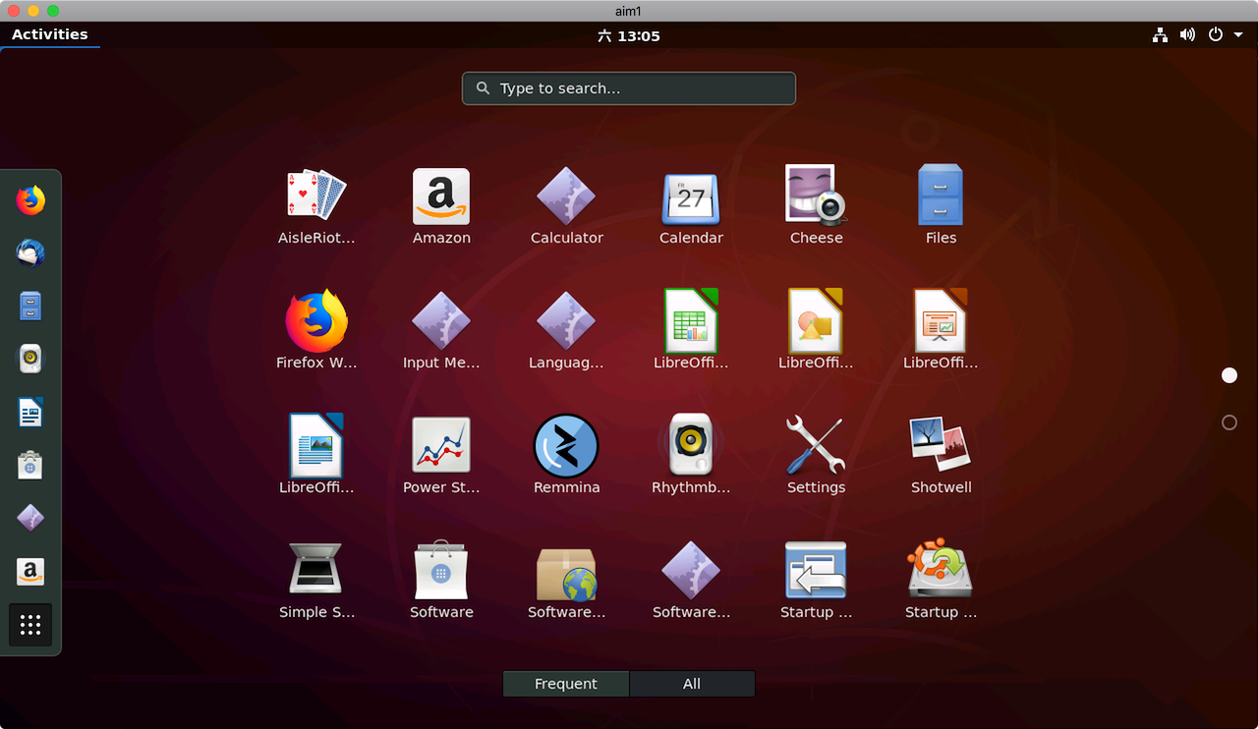This screenshot has height=729, width=1258.
Task: Open Thunderbird mail from the dock
Action: [x=30, y=253]
